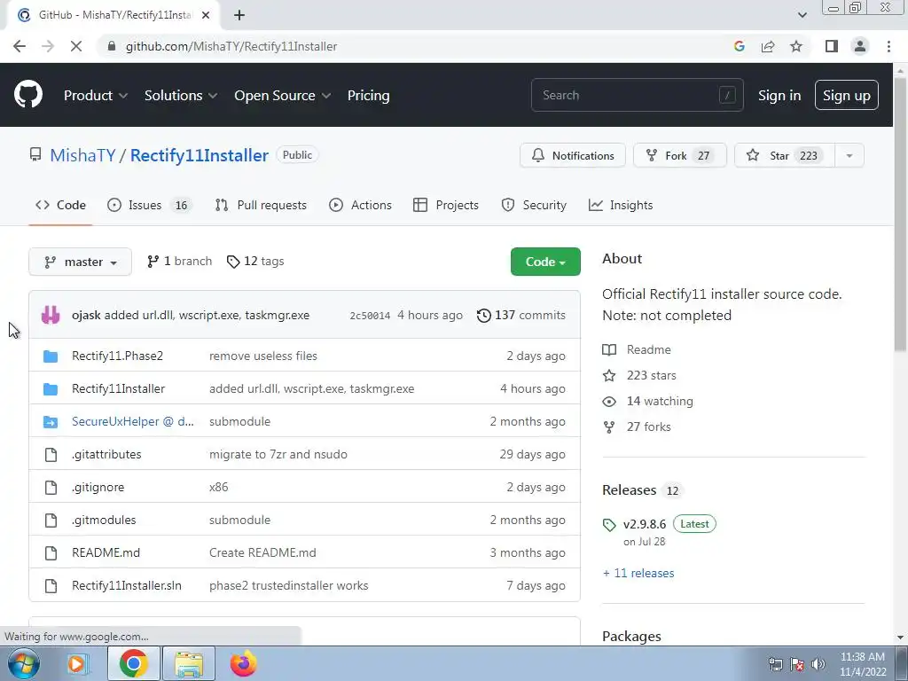Expand the Open Source menu
The image size is (908, 681).
[x=283, y=96]
